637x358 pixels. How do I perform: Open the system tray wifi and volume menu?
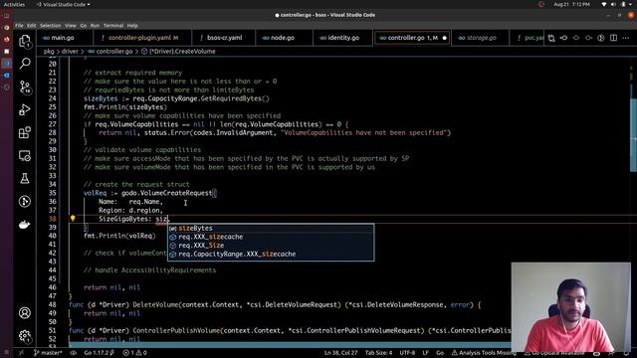click(x=618, y=4)
